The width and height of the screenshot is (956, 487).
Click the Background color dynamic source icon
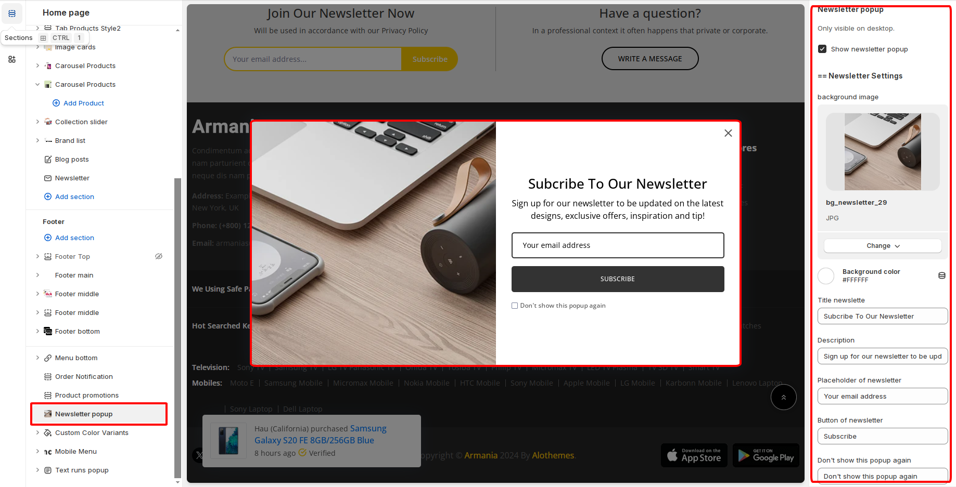(x=941, y=275)
